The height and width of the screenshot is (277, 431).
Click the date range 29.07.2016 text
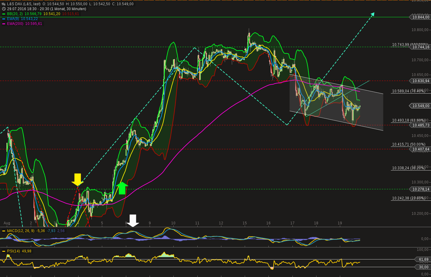click(46, 9)
